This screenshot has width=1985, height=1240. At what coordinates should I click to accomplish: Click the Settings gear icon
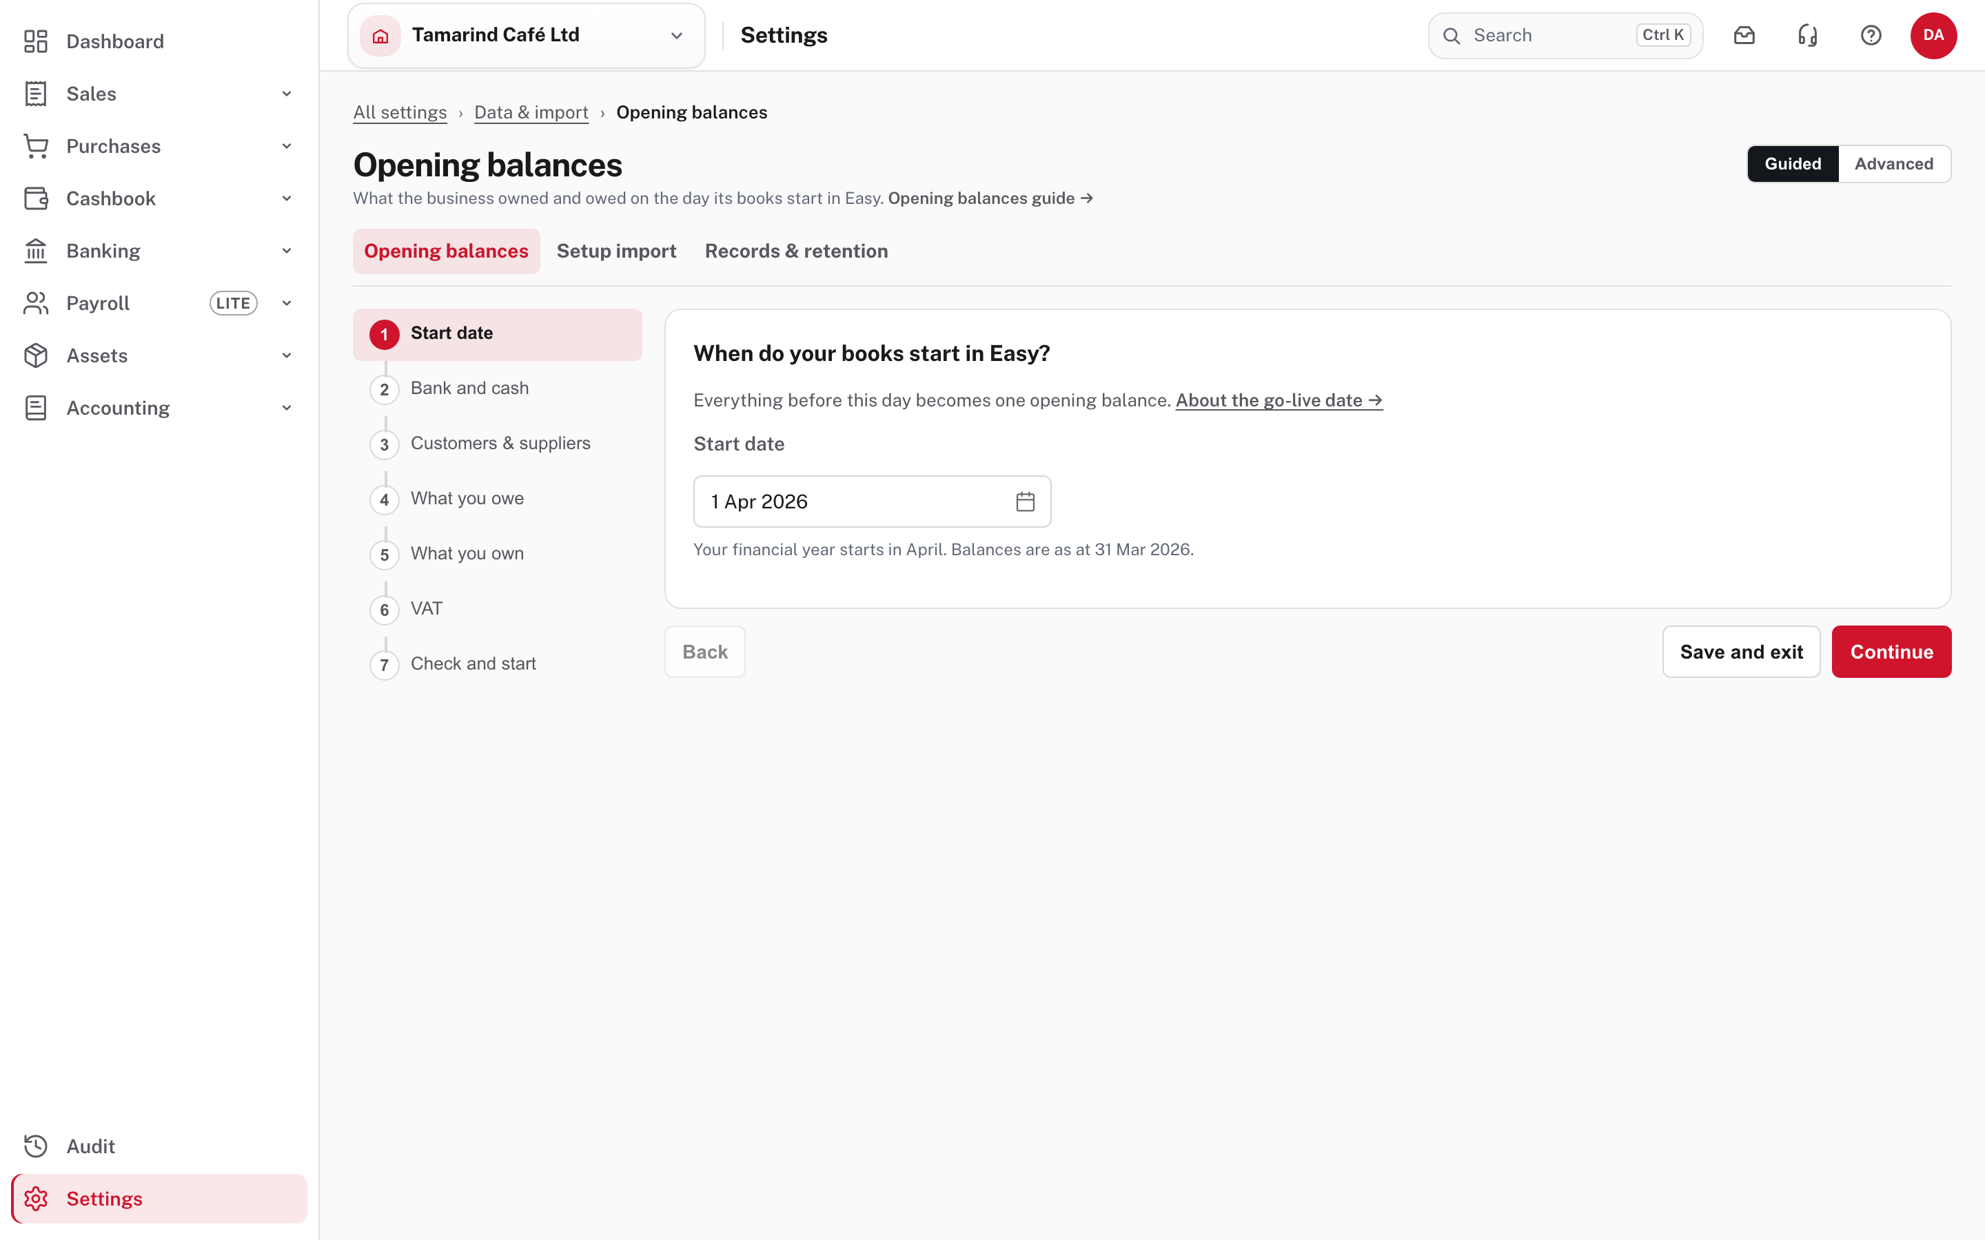[36, 1198]
